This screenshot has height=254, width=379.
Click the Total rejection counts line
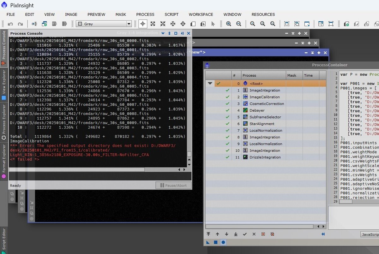pos(98,137)
